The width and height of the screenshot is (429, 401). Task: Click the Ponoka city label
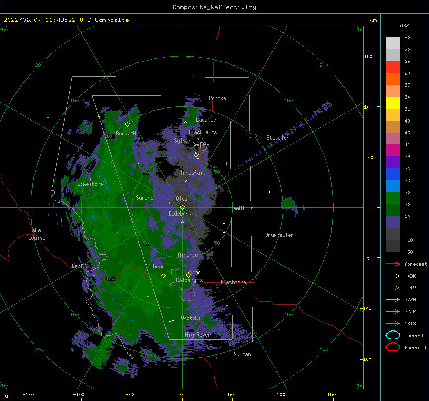pyautogui.click(x=217, y=98)
